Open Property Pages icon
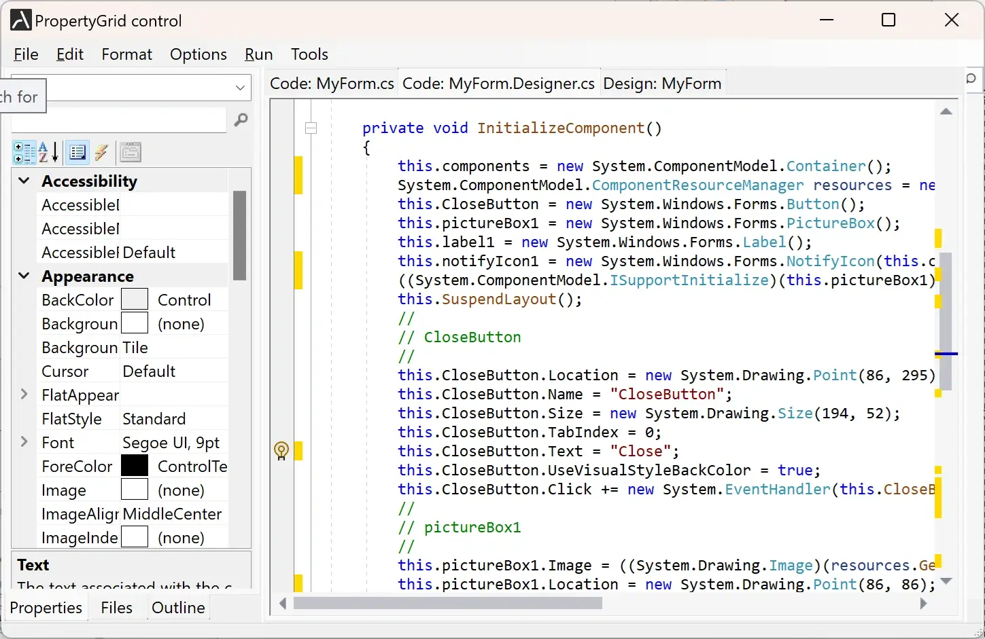 [131, 153]
